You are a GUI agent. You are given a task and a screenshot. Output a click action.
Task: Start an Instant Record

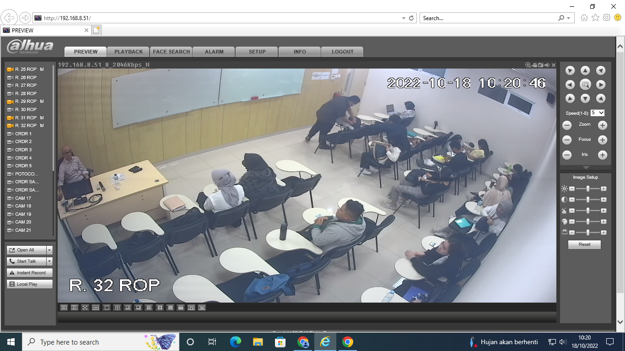pyautogui.click(x=30, y=273)
